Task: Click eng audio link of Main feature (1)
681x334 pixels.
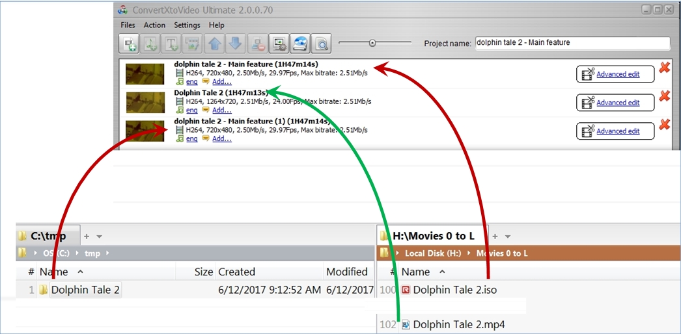Action: tap(191, 139)
